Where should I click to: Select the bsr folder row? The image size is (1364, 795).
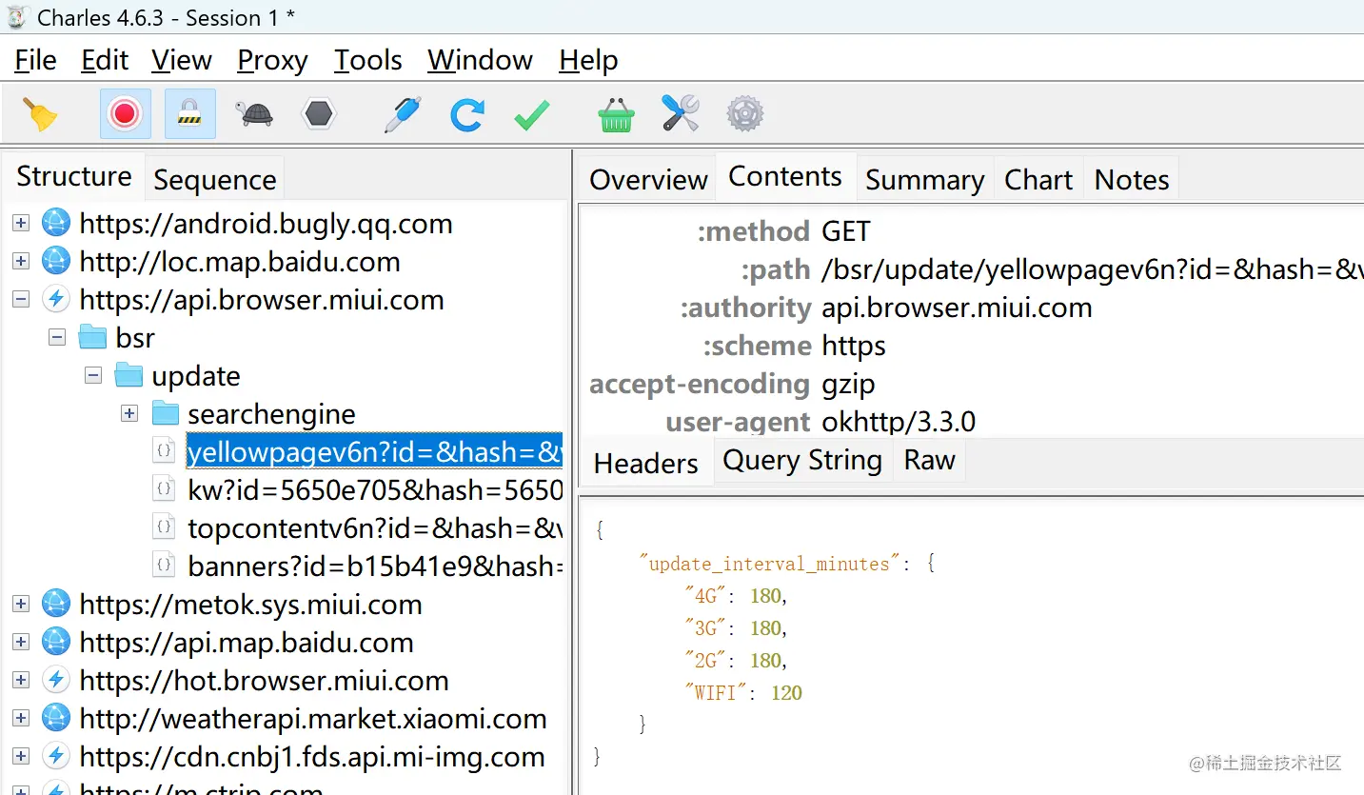(135, 338)
